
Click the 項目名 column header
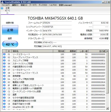32,51
